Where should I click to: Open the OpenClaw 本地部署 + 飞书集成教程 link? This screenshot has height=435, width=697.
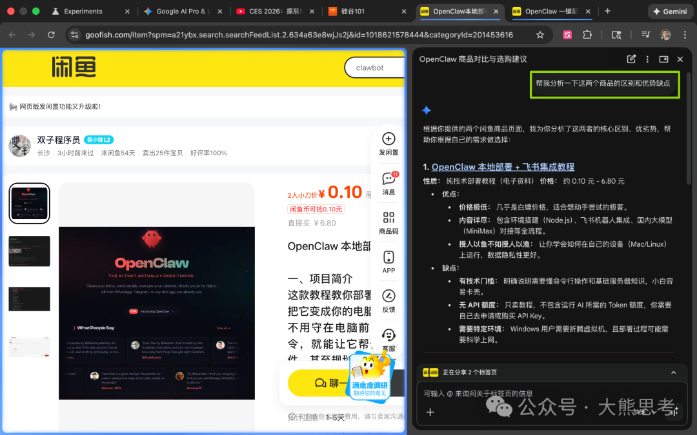pyautogui.click(x=502, y=166)
